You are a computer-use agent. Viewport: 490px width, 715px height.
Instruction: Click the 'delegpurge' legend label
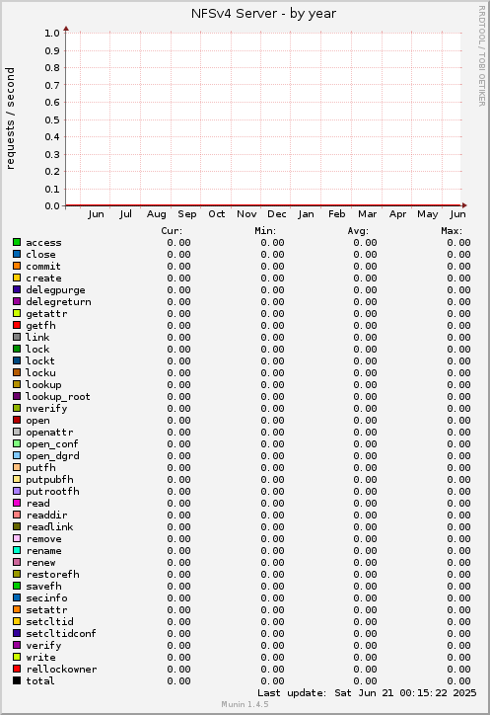55,290
